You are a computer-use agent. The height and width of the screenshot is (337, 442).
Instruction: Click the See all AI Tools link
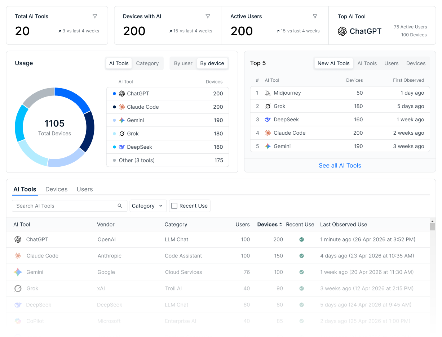point(340,166)
